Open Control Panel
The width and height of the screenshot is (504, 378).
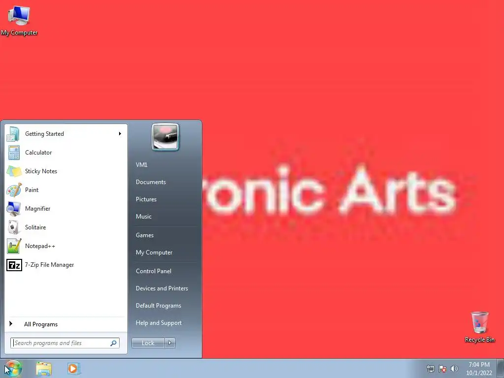click(x=154, y=271)
